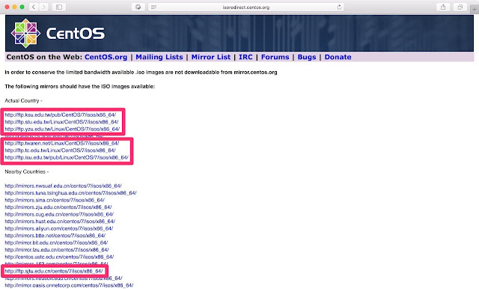Screen dimensions: 479x289
Task: Show the tab overview icon
Action: point(460,7)
